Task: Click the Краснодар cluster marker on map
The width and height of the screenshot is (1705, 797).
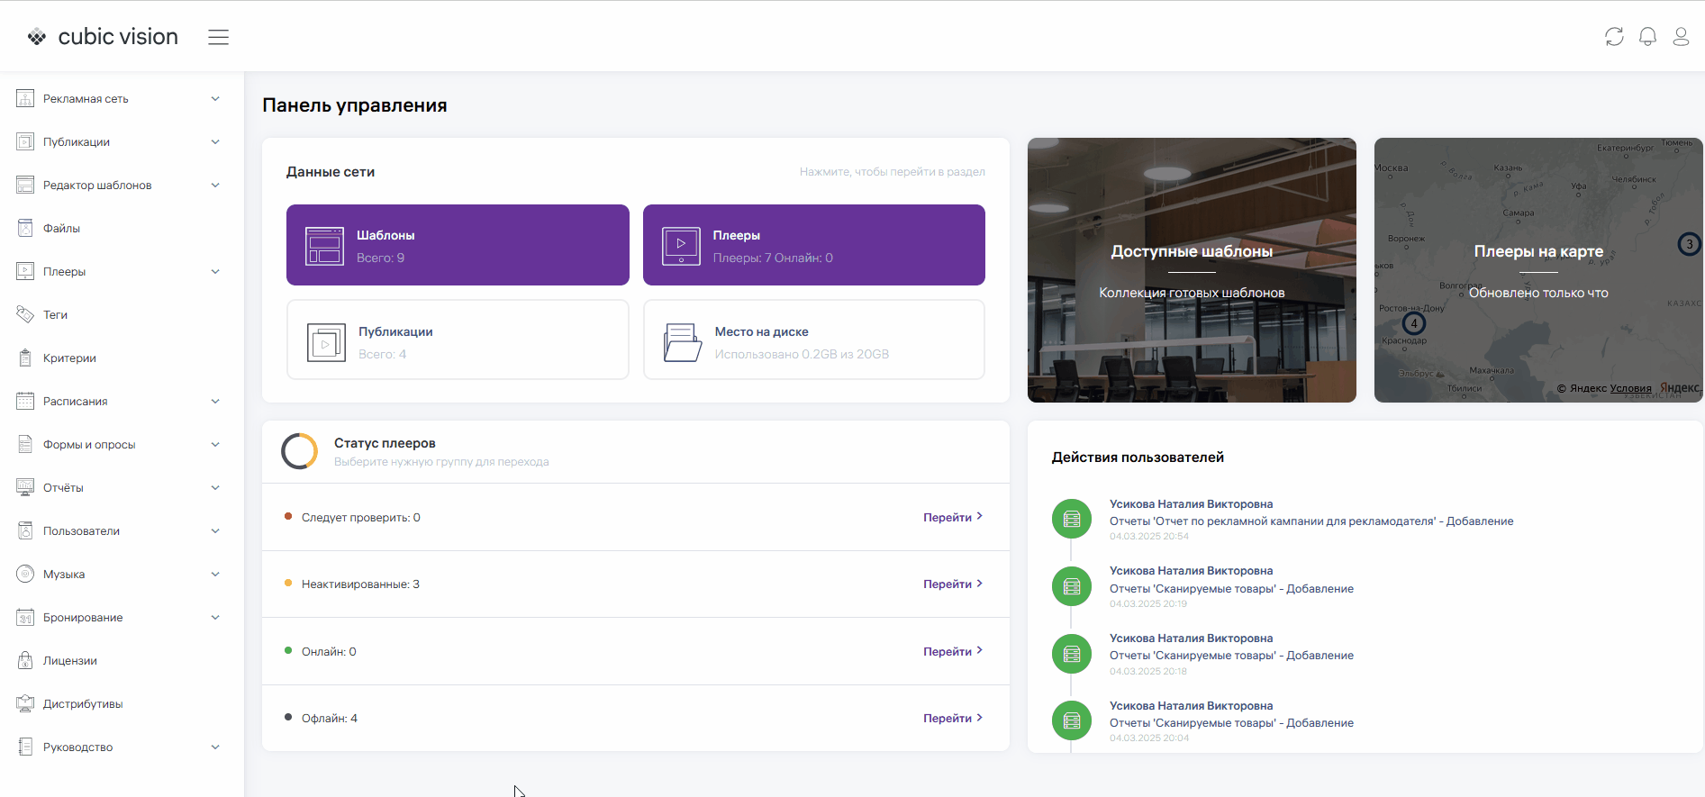Action: coord(1414,323)
